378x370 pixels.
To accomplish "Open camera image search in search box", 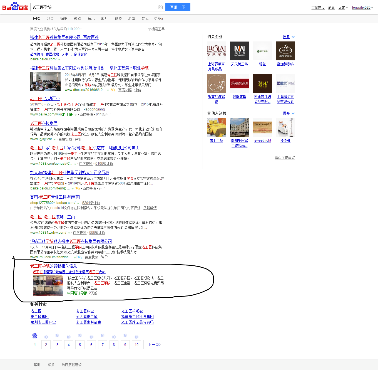I will (160, 7).
